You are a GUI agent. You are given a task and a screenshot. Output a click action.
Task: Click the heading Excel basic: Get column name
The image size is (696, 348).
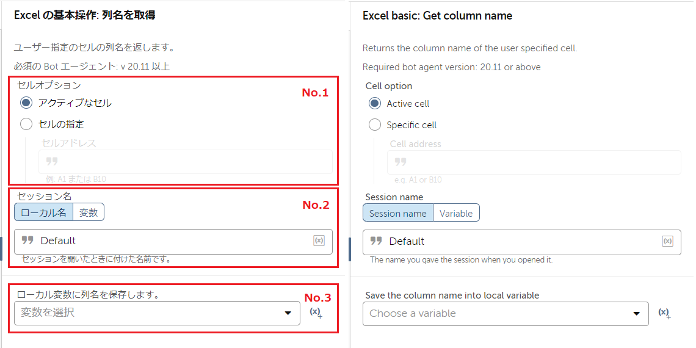click(x=437, y=16)
